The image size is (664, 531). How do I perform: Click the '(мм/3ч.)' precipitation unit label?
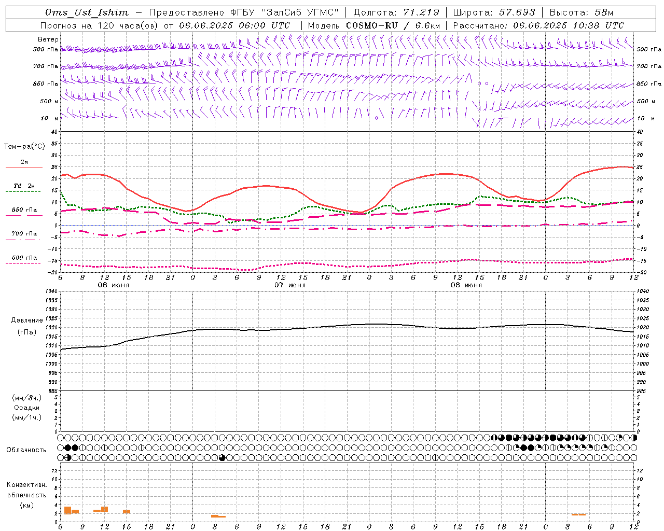(27, 398)
